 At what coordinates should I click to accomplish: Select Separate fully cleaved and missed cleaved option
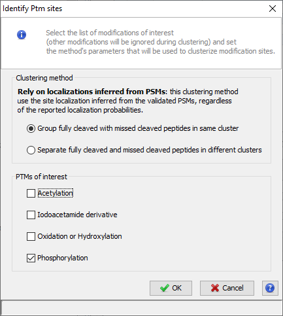coord(31,150)
